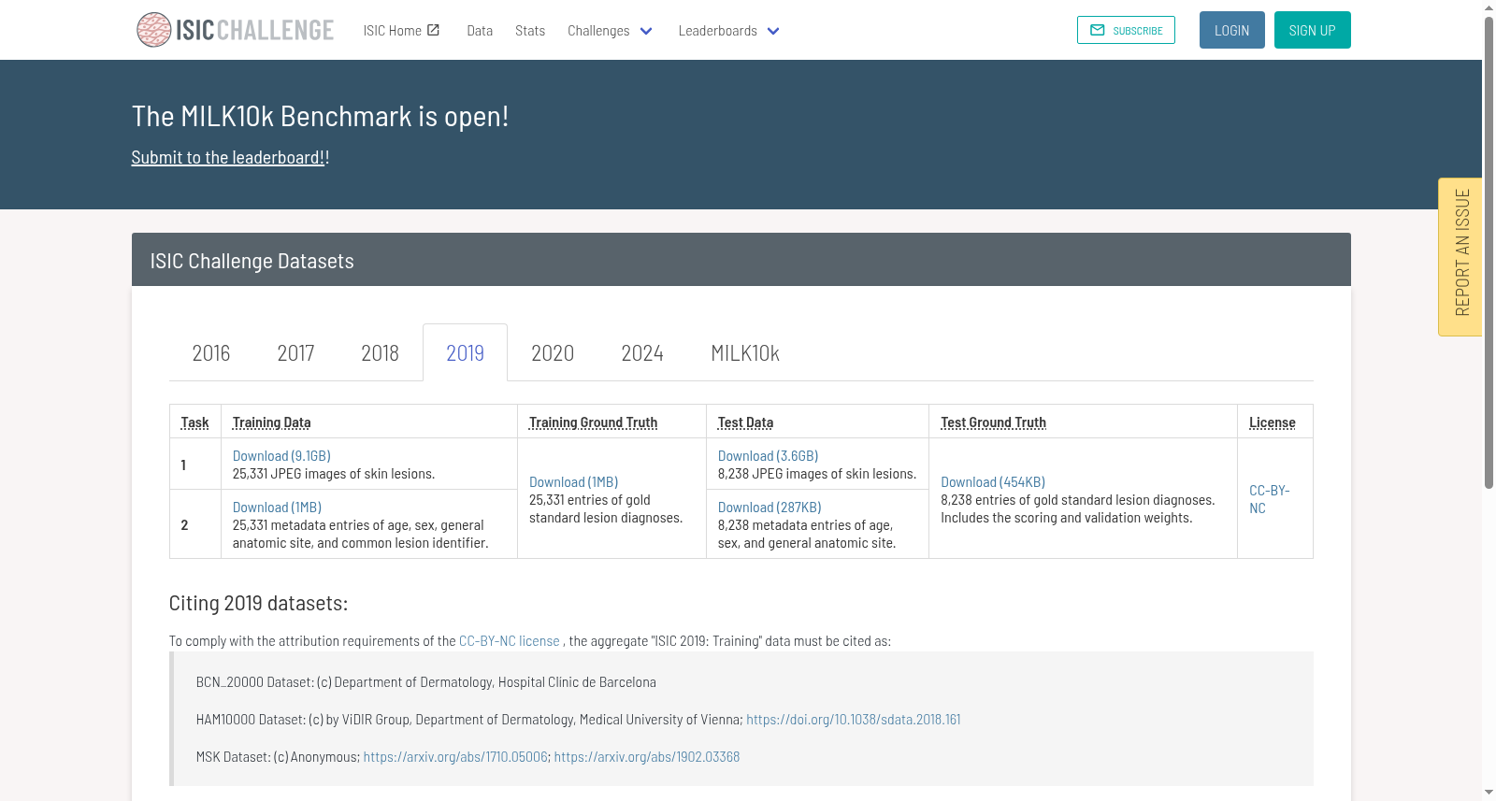Open the Challenges menu
Viewport: 1496px width, 801px height.
pyautogui.click(x=610, y=30)
